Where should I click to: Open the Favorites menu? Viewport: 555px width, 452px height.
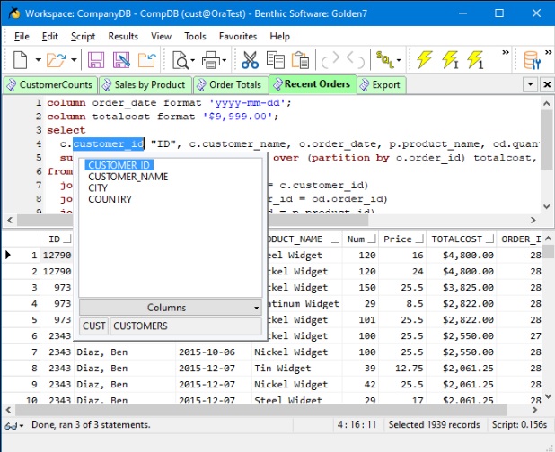(x=238, y=36)
